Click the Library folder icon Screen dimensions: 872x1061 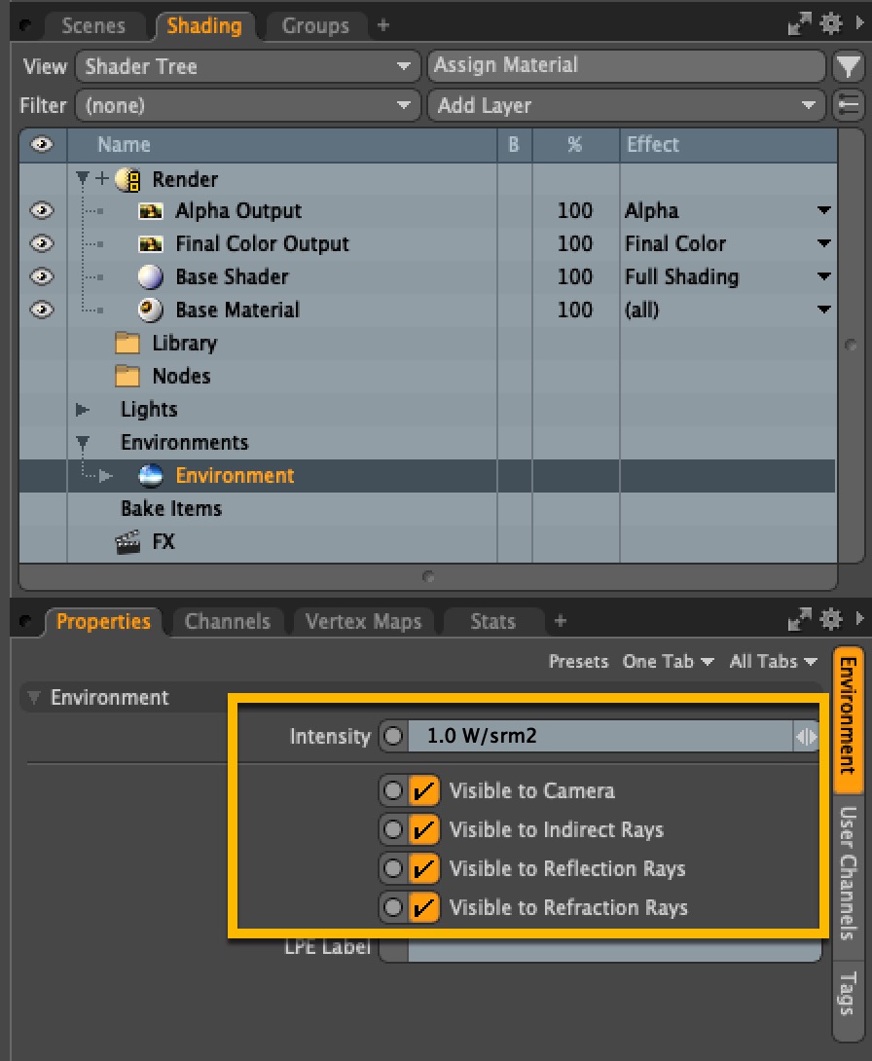click(127, 344)
